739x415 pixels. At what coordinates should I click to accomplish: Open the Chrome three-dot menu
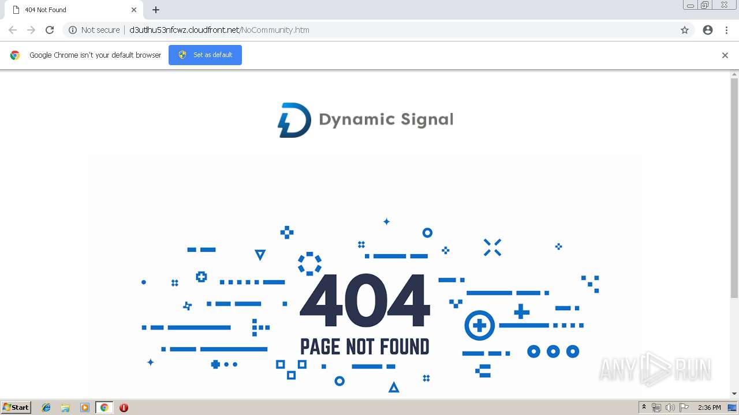tap(726, 30)
